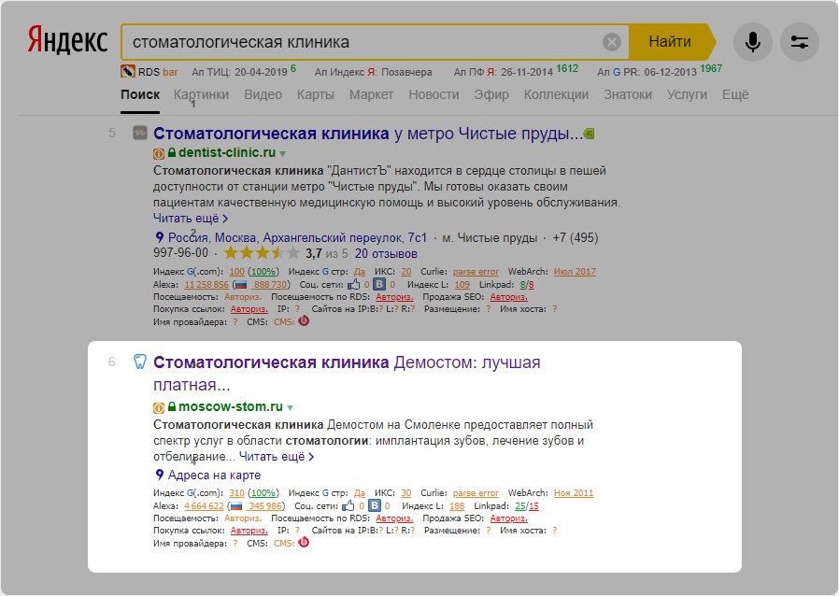The height and width of the screenshot is (596, 839).
Task: Click Ап ТИЦ: 20-04-2019 text
Action: point(240,72)
